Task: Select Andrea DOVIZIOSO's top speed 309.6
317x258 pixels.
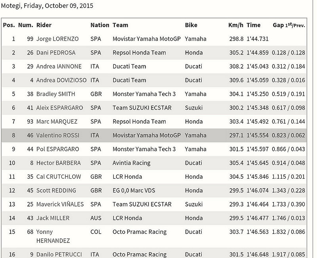Action: point(236,80)
